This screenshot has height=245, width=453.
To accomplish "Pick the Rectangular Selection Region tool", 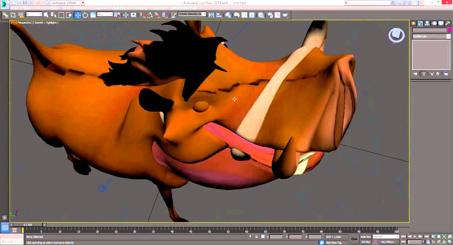I will click(x=61, y=15).
